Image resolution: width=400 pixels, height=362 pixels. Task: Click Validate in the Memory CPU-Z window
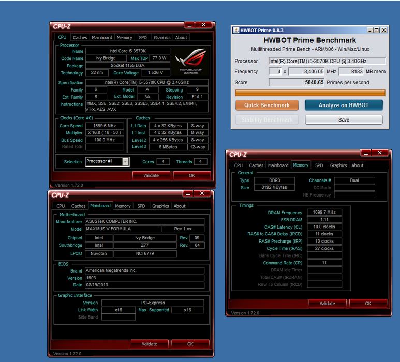click(327, 304)
